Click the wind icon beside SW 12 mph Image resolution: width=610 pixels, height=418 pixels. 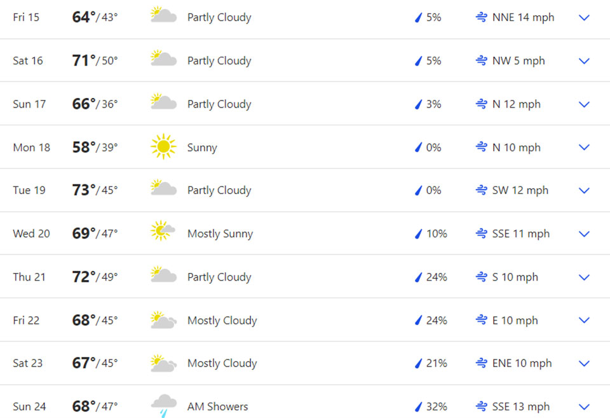pos(482,190)
